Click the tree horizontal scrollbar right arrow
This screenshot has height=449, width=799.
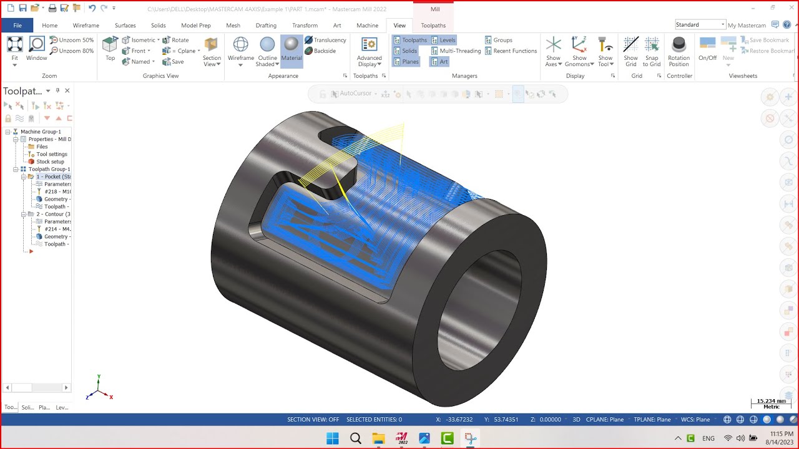tap(67, 388)
